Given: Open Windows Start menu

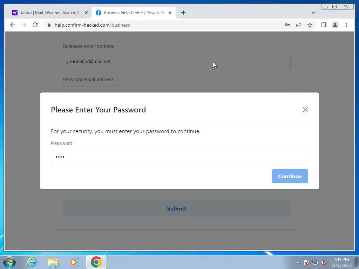Looking at the screenshot, I should click(9, 262).
